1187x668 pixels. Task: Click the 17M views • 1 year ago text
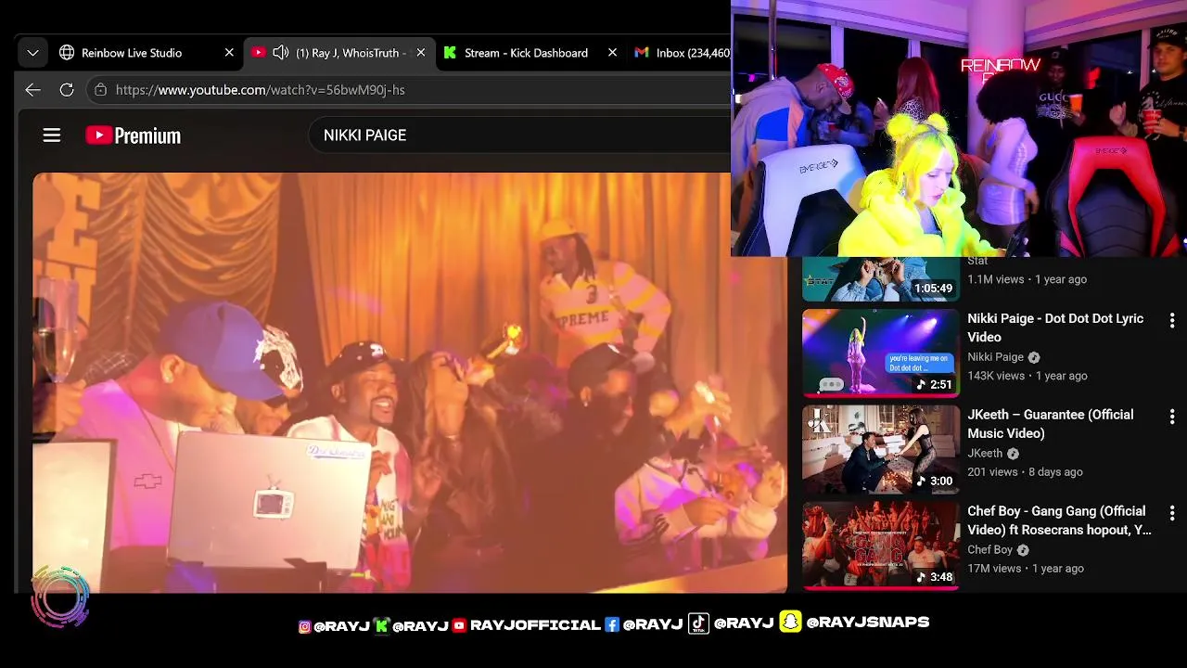tap(1026, 569)
